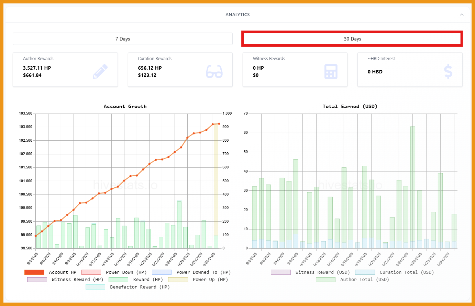Image resolution: width=475 pixels, height=306 pixels.
Task: Click the dollar icon in HBD Interest
Action: (448, 71)
